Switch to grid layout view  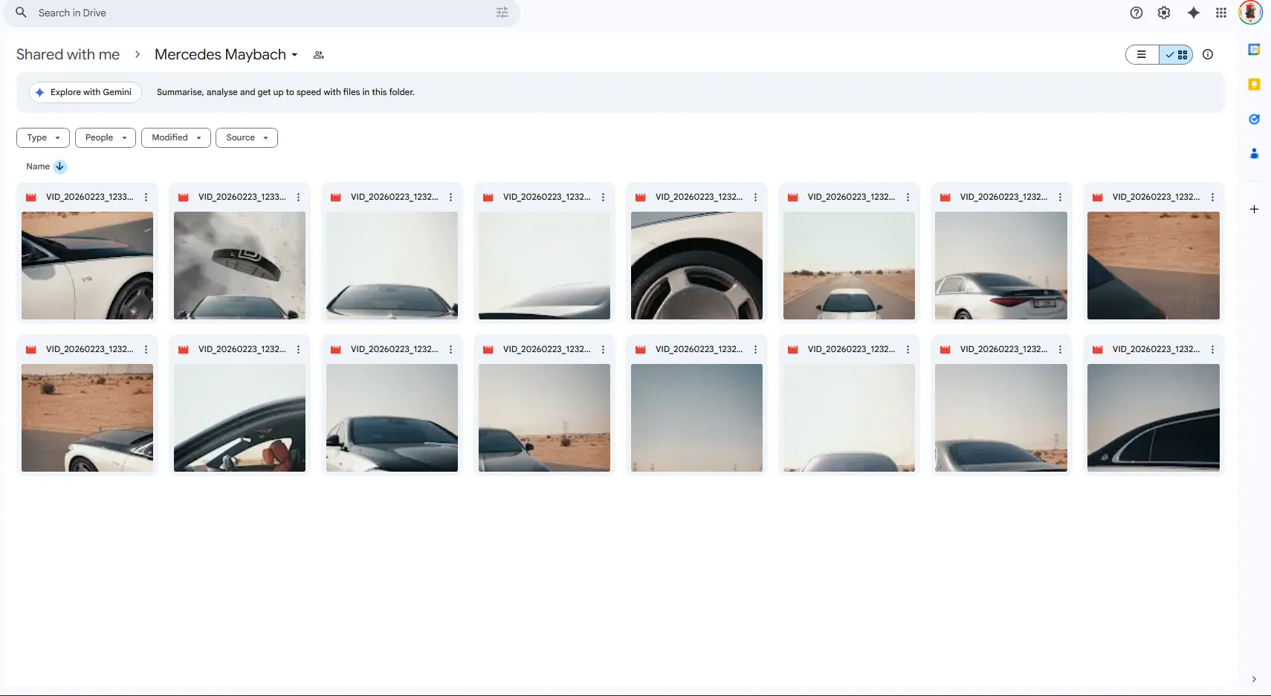click(1177, 54)
